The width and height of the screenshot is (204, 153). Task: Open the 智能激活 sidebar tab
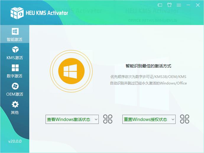click(15, 34)
